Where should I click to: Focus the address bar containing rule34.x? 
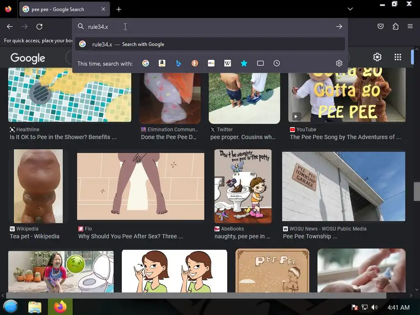pos(210,27)
